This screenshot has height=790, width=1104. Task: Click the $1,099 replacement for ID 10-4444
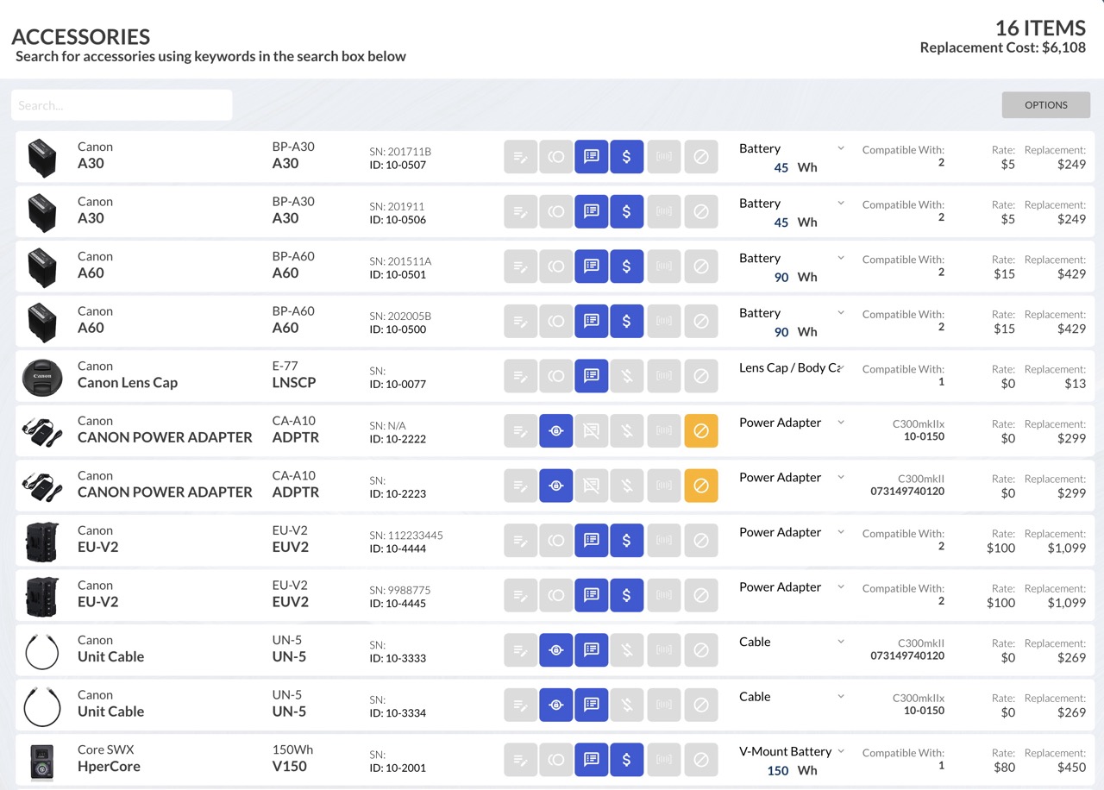pyautogui.click(x=1067, y=548)
